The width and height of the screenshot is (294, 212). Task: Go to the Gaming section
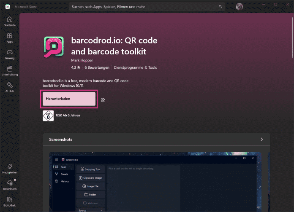click(9, 54)
